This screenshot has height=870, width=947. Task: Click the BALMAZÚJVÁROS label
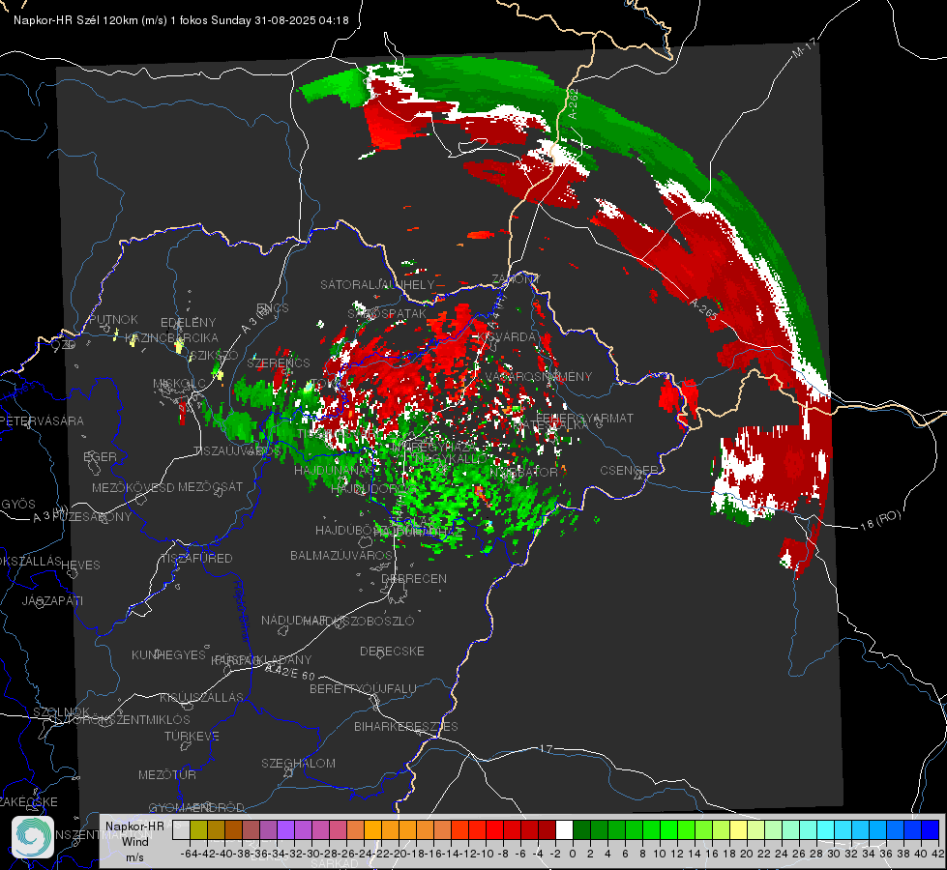coord(341,555)
